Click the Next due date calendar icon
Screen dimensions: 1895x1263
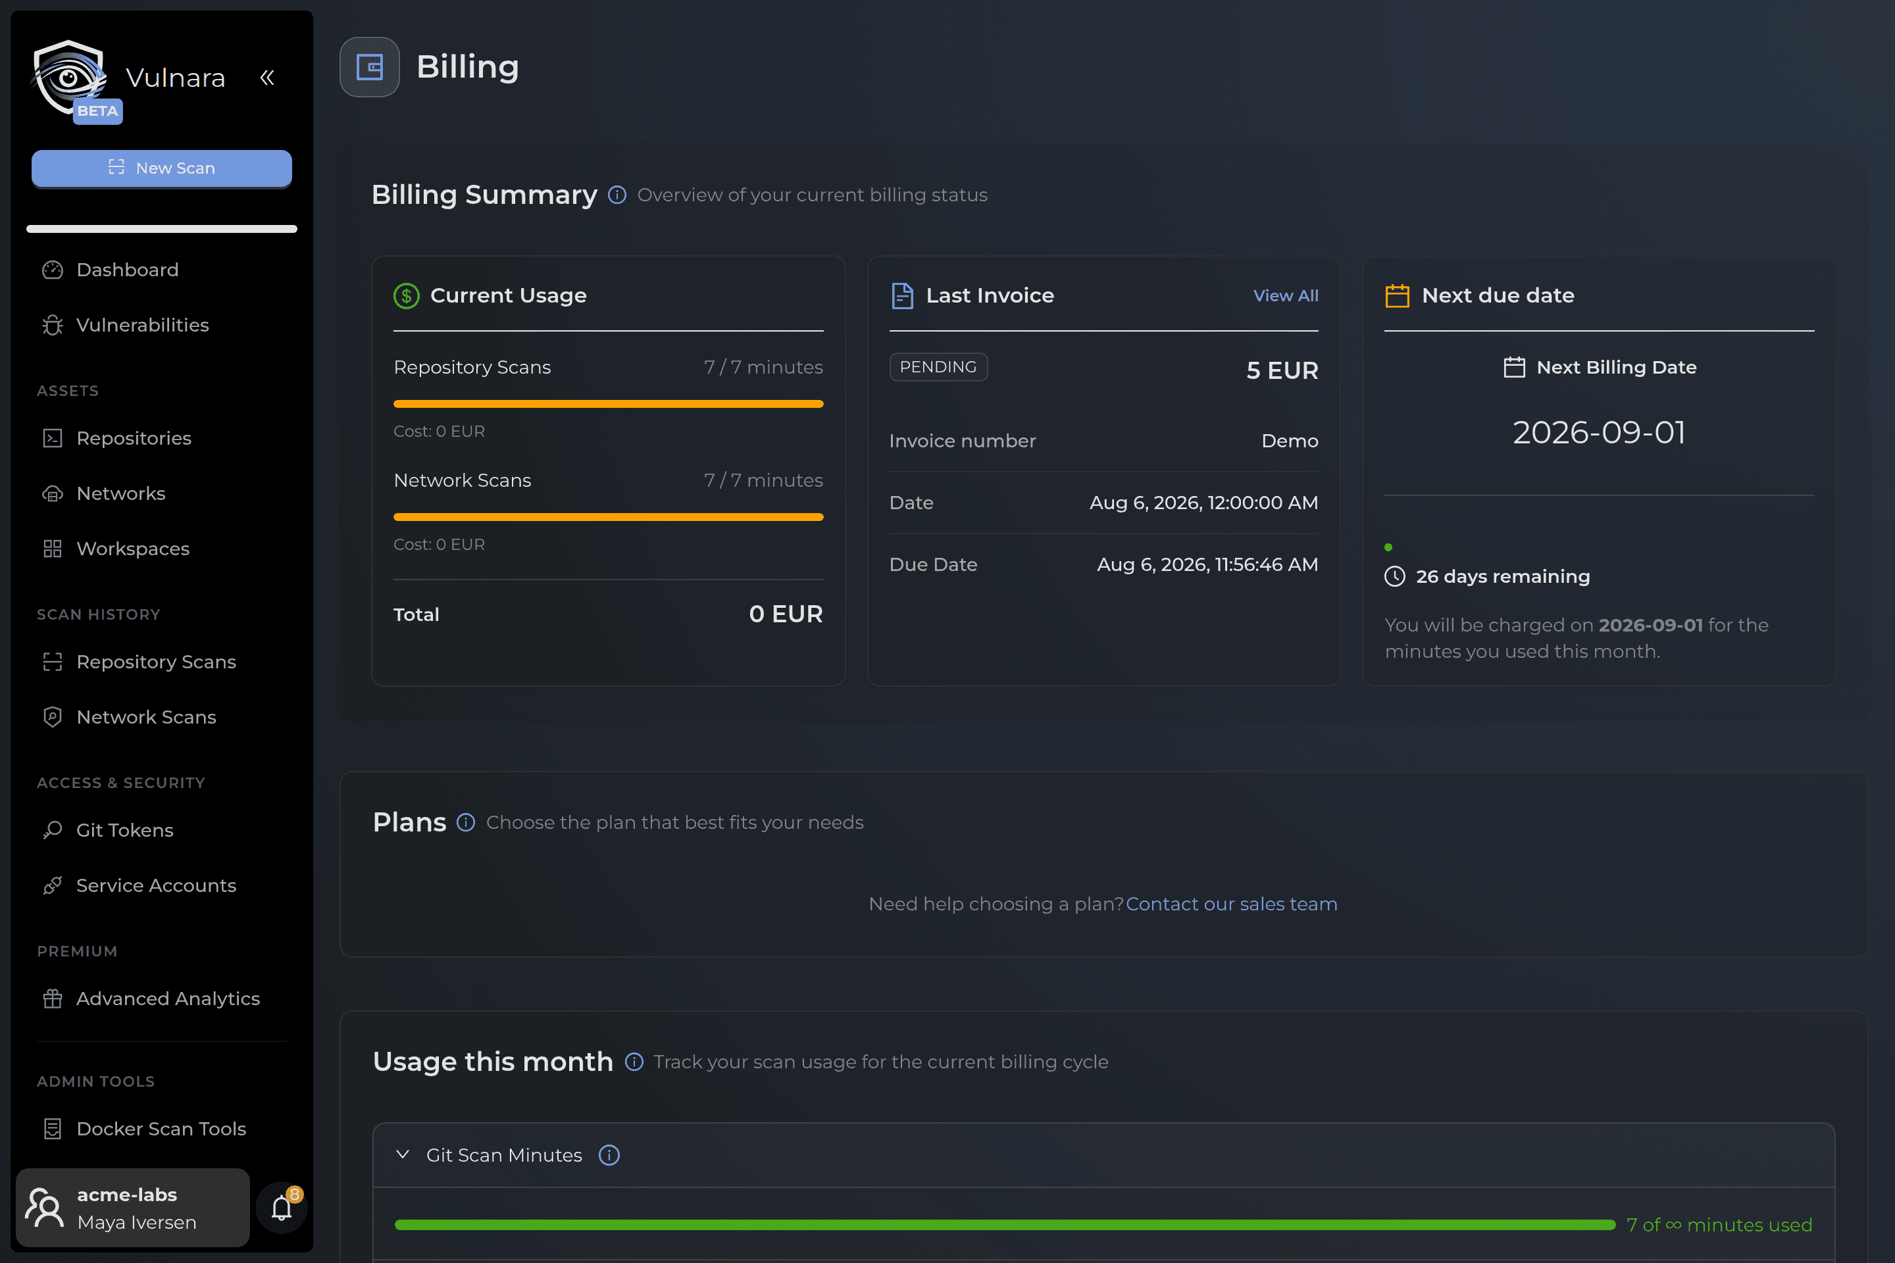tap(1397, 295)
